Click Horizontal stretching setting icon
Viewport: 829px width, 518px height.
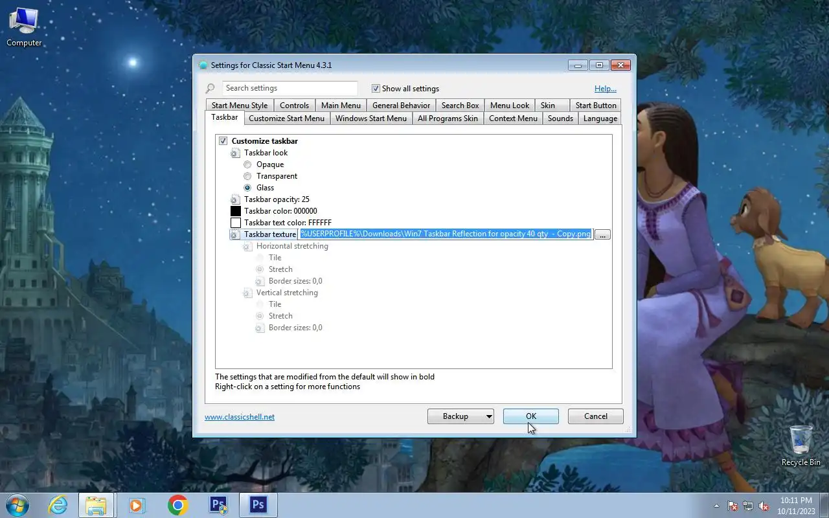pyautogui.click(x=247, y=247)
